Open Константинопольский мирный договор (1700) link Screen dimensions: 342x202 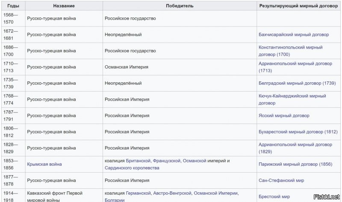click(x=291, y=51)
